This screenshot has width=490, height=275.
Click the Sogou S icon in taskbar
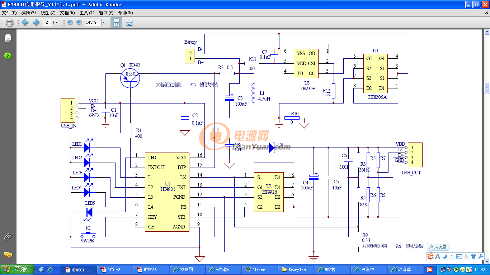click(x=430, y=270)
